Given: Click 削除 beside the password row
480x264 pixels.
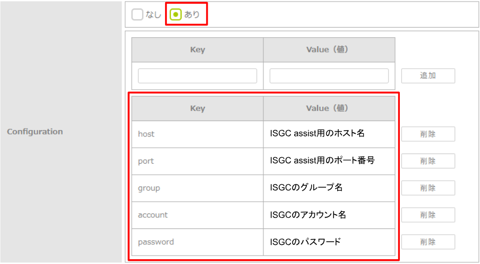Looking at the screenshot, I should [x=428, y=242].
